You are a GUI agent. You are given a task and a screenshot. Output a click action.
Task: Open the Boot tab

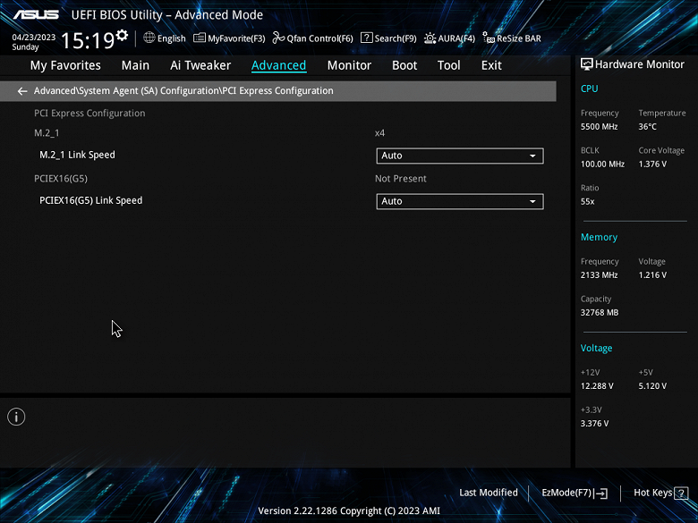404,65
